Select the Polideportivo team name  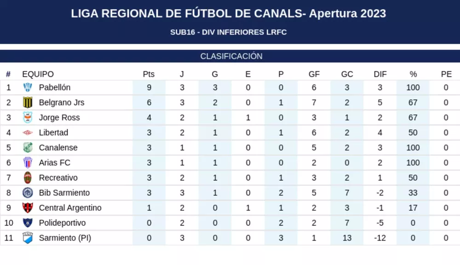pos(62,223)
